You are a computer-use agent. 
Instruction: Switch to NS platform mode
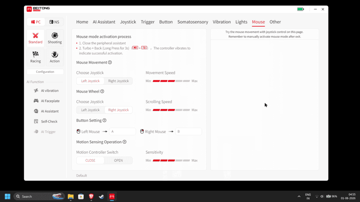coord(54,22)
